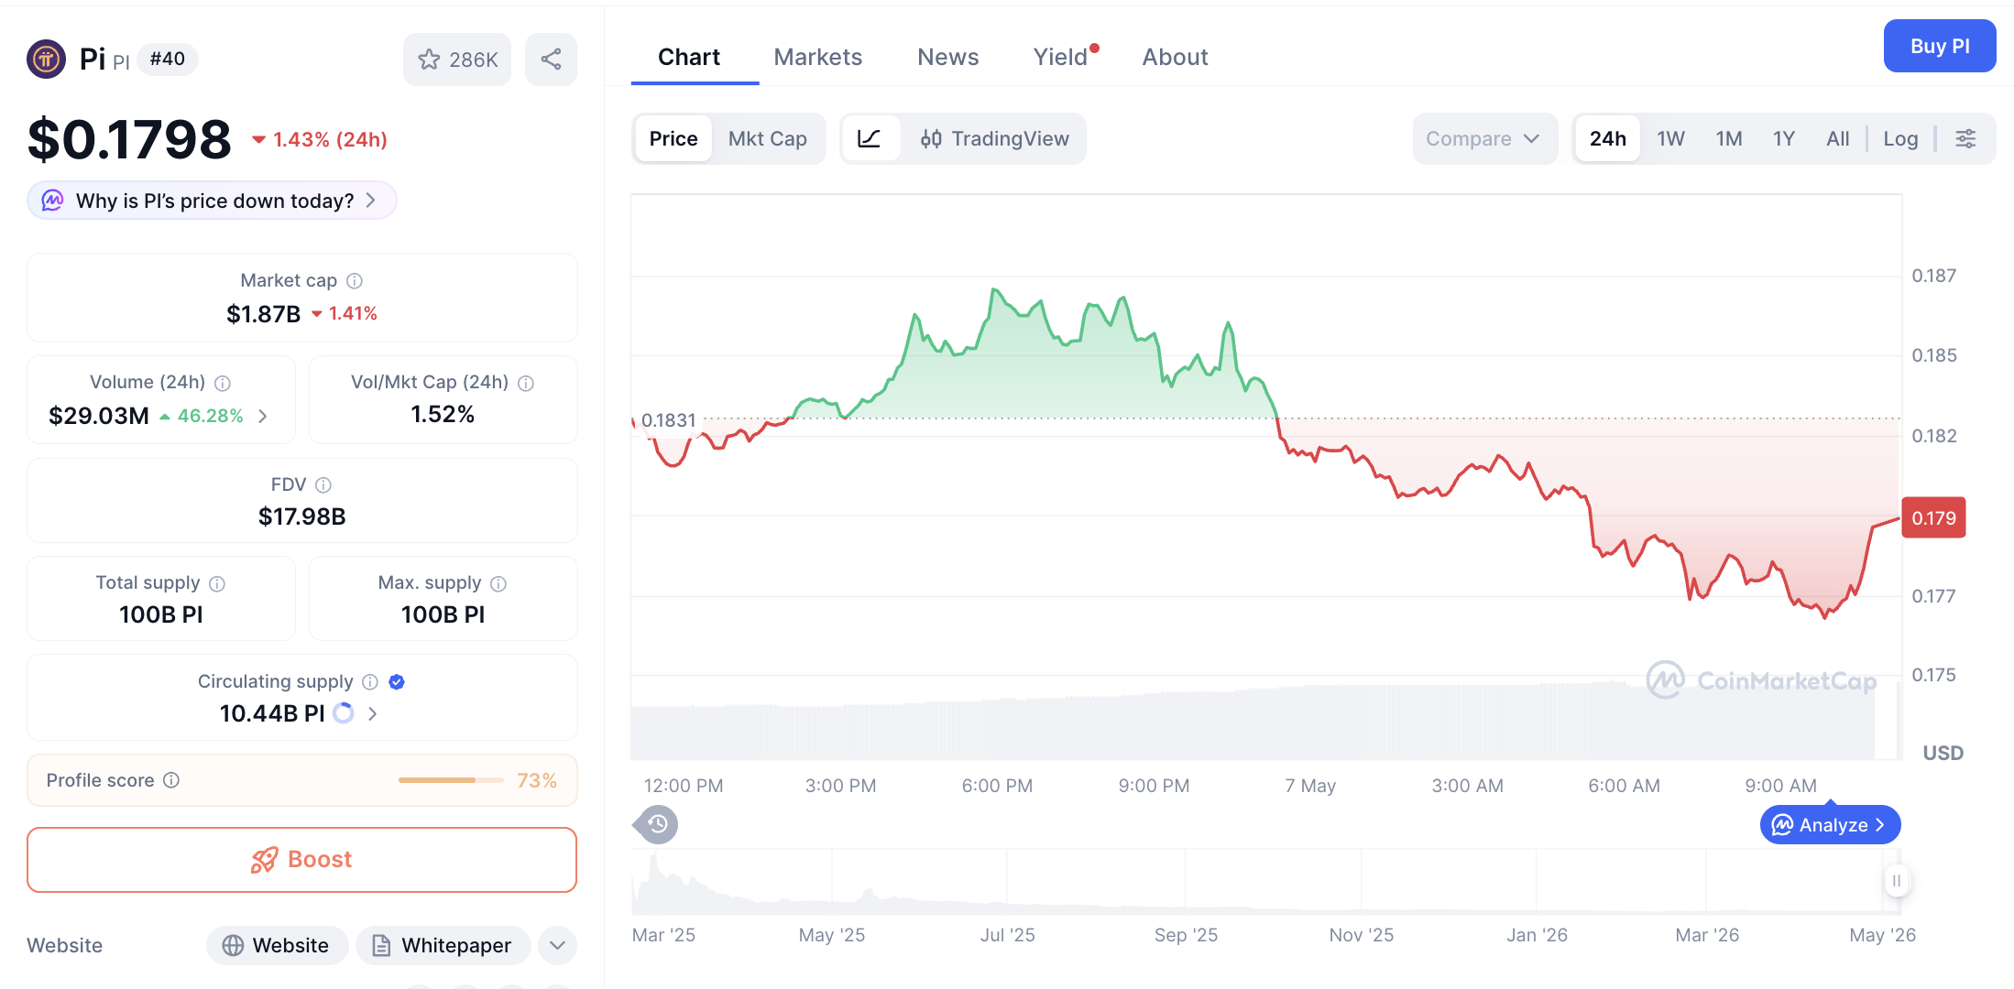Image resolution: width=2014 pixels, height=989 pixels.
Task: Click the circulating supply ring chart icon
Action: coord(344,713)
